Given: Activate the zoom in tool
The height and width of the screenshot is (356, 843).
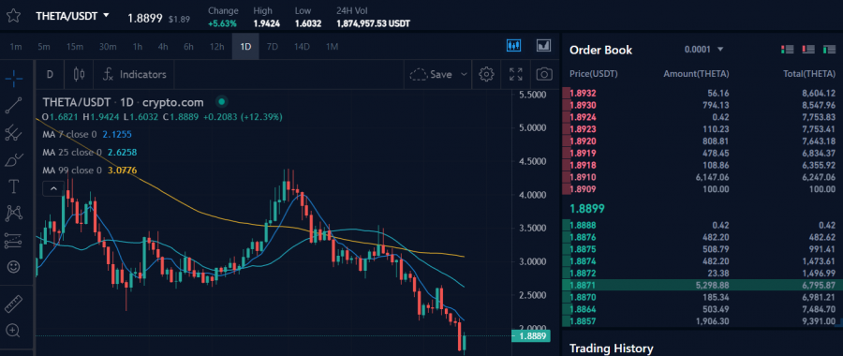Looking at the screenshot, I should 13,330.
